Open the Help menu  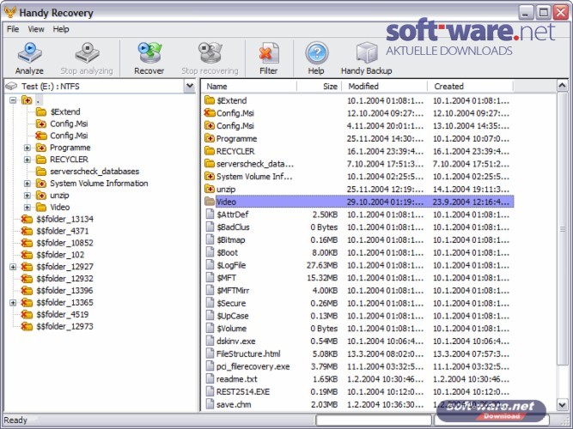pyautogui.click(x=61, y=29)
